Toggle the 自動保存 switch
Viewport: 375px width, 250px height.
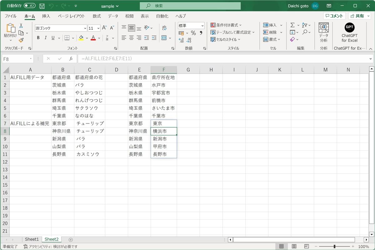[30, 6]
